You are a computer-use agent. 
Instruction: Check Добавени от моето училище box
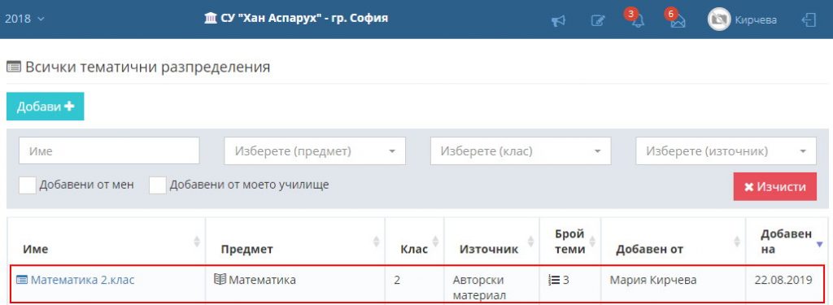pos(158,185)
